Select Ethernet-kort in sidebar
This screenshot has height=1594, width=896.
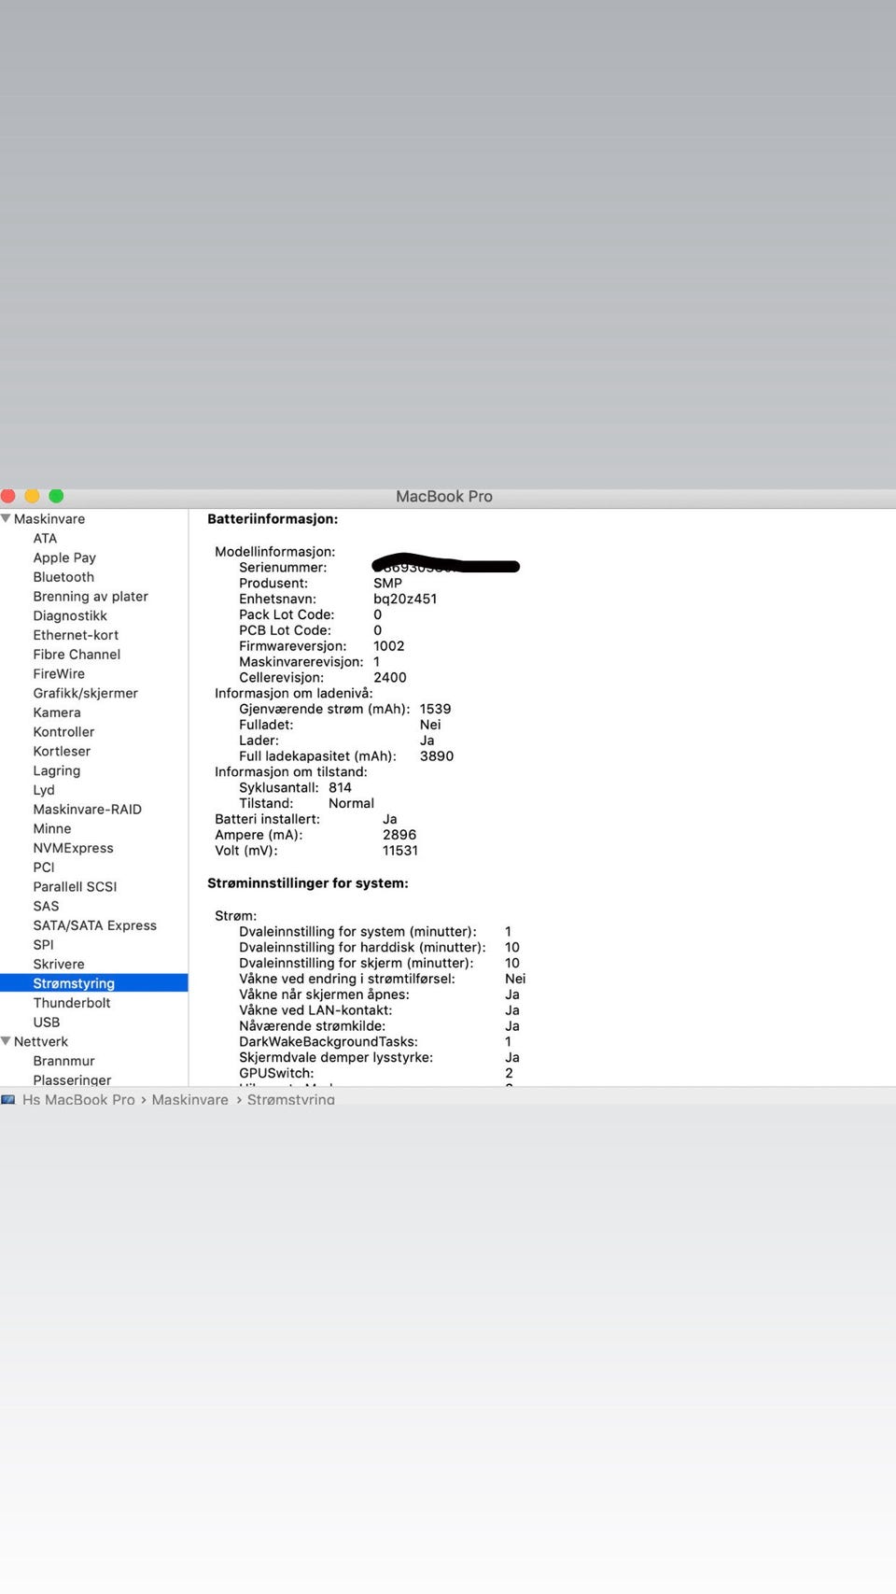coord(76,635)
